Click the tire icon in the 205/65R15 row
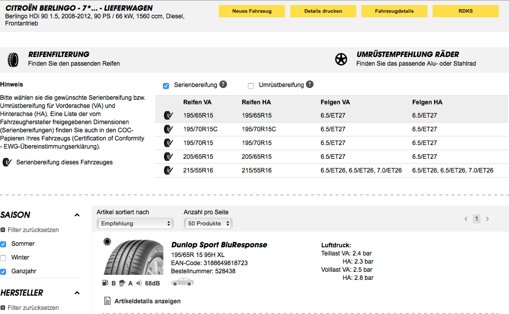Viewport: 509px width, 314px height. (x=168, y=157)
